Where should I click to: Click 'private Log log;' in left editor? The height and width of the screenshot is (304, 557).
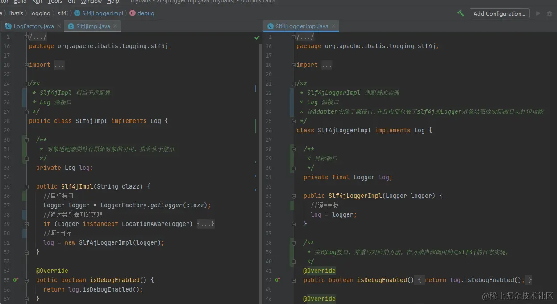click(x=65, y=168)
